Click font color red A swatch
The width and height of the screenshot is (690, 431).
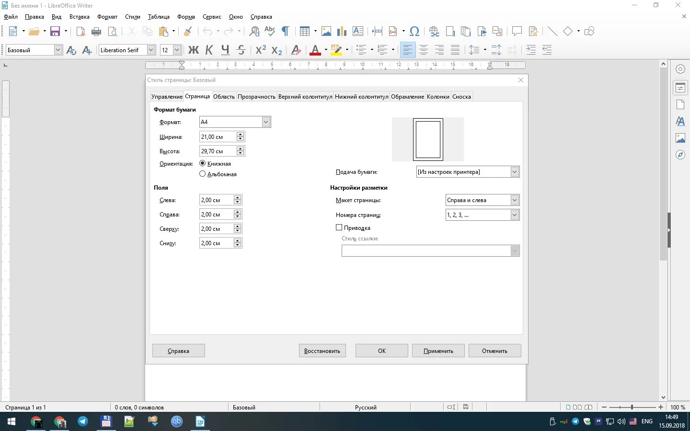pyautogui.click(x=315, y=50)
